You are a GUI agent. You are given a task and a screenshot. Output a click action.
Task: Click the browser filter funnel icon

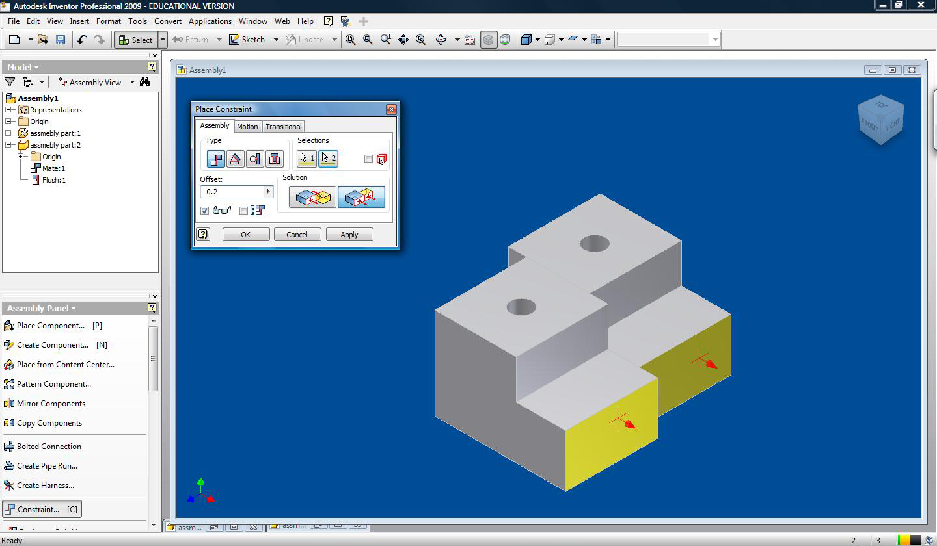pyautogui.click(x=10, y=82)
